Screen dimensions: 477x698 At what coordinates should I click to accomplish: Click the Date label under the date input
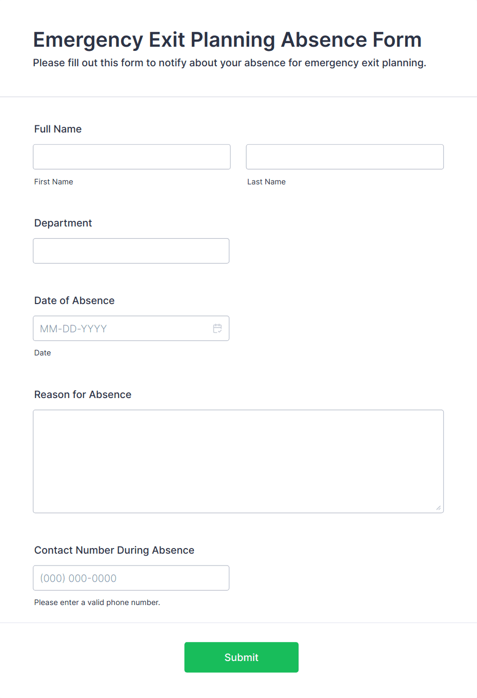(43, 353)
